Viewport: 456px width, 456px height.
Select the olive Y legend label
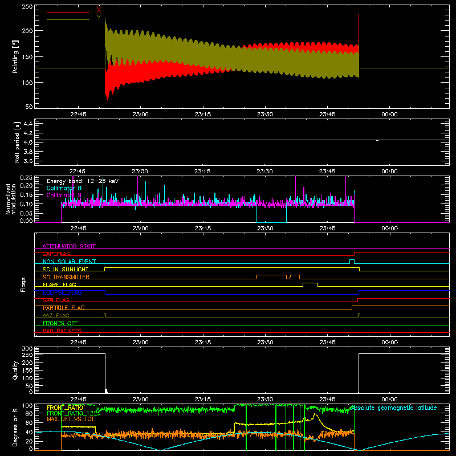(99, 18)
